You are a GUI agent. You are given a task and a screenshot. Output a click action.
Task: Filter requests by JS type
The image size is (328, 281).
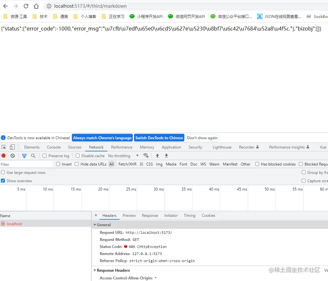tap(141, 164)
